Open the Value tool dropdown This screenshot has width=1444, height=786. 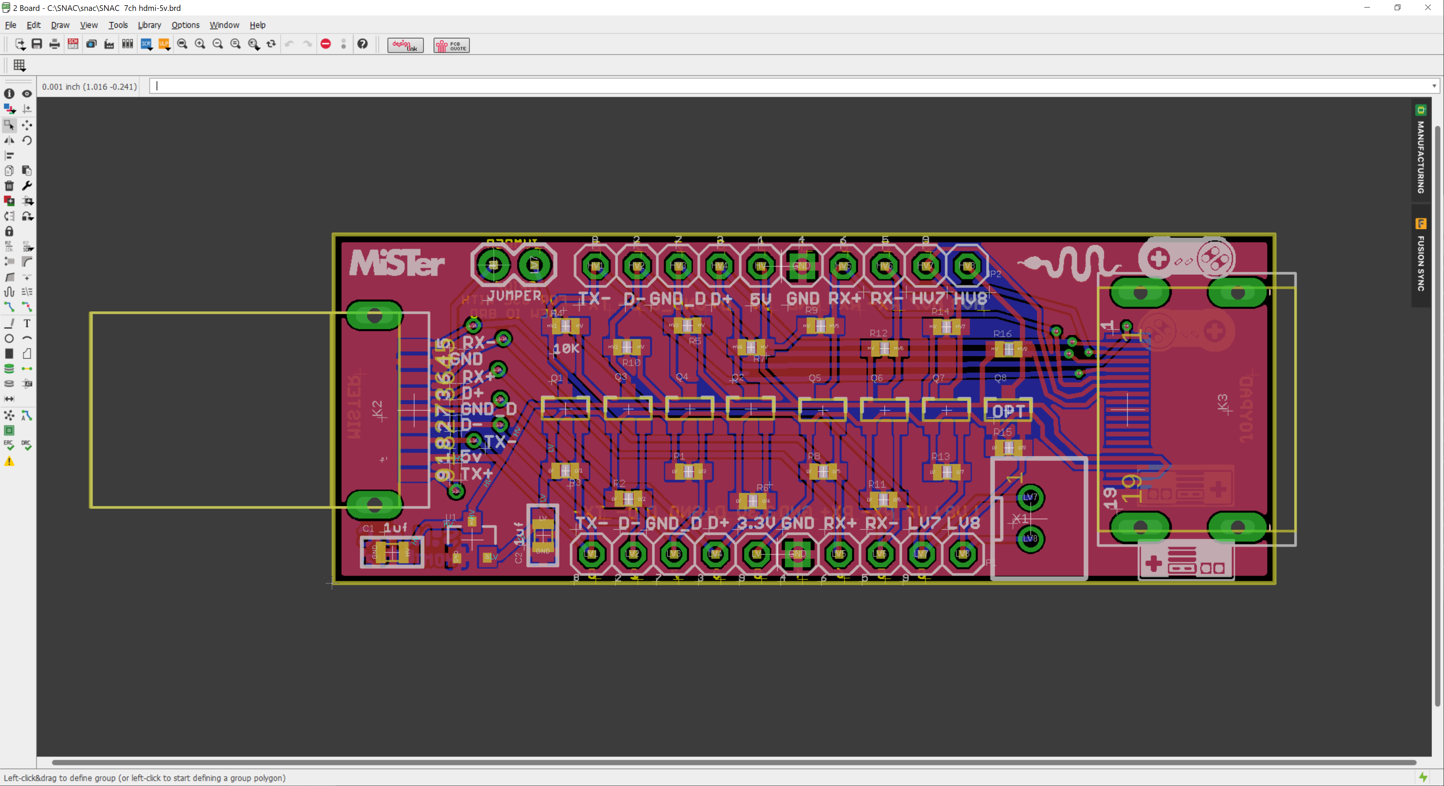pyautogui.click(x=27, y=246)
